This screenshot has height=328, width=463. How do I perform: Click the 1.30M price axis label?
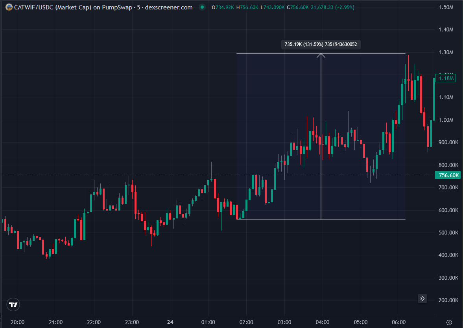(446, 52)
